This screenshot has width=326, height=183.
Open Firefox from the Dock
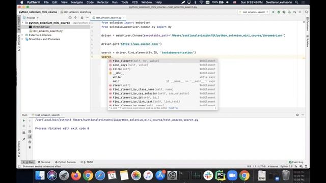pyautogui.click(x=76, y=175)
